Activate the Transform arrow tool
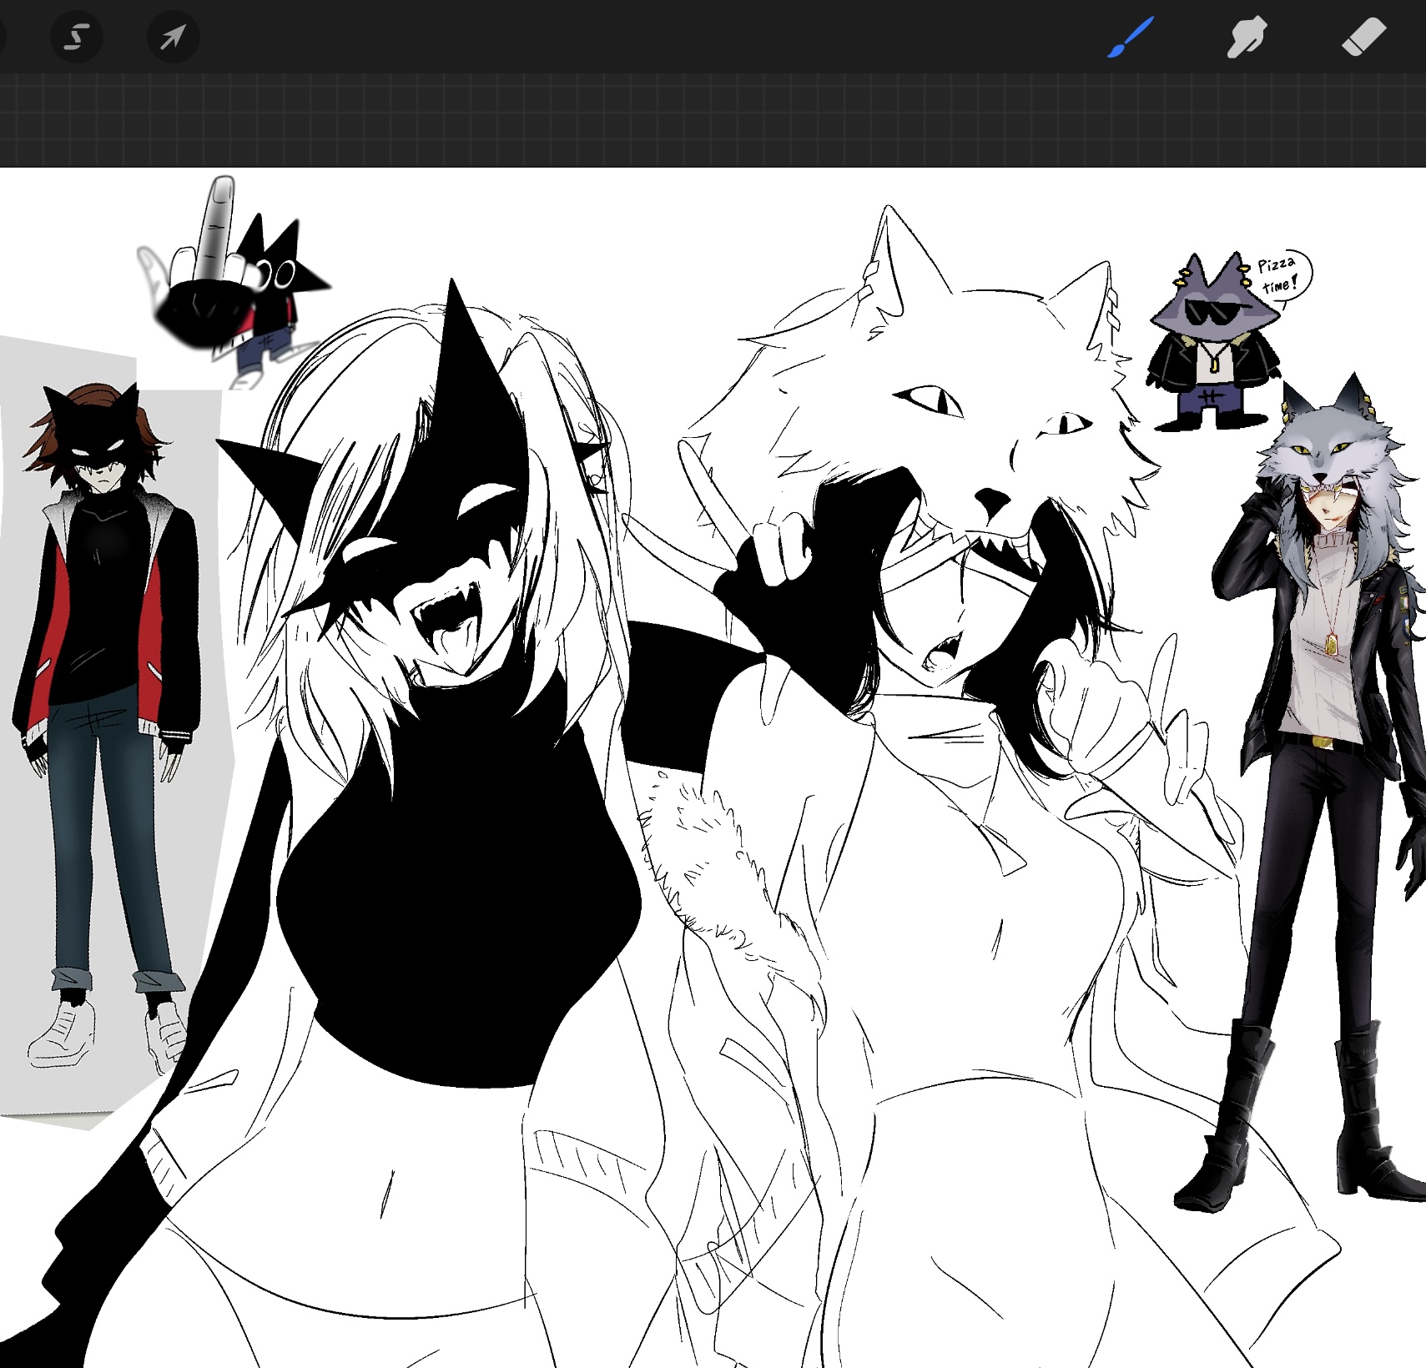Screen dimensions: 1426x1368 tap(173, 38)
